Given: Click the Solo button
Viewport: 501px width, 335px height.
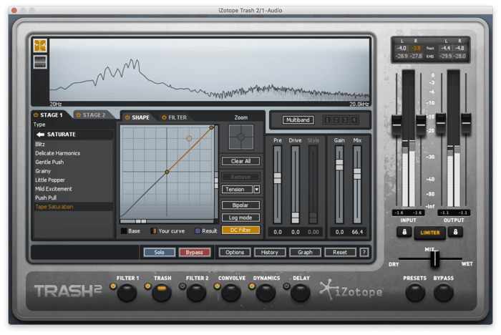Looking at the screenshot, I should 159,252.
